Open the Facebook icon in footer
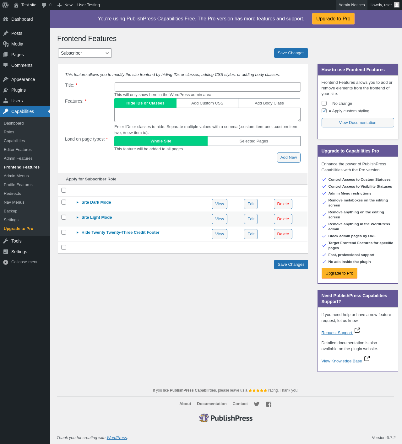 269,404
